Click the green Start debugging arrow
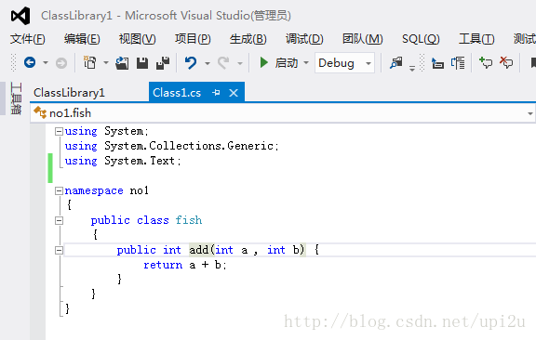 (x=263, y=62)
